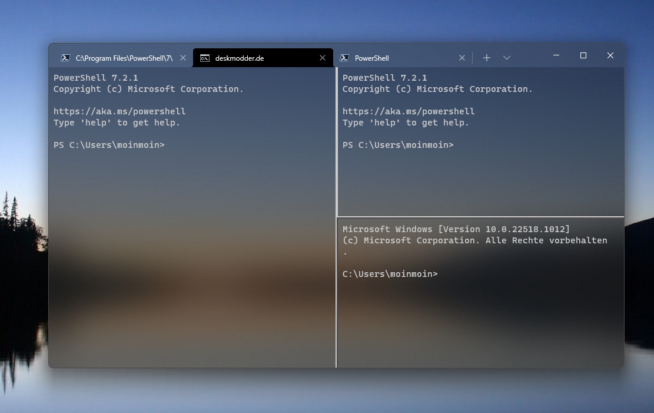Click the cmd "C:\Users\moinmoin>" prompt in the lower-right pane
This screenshot has height=413, width=654.
(x=390, y=274)
